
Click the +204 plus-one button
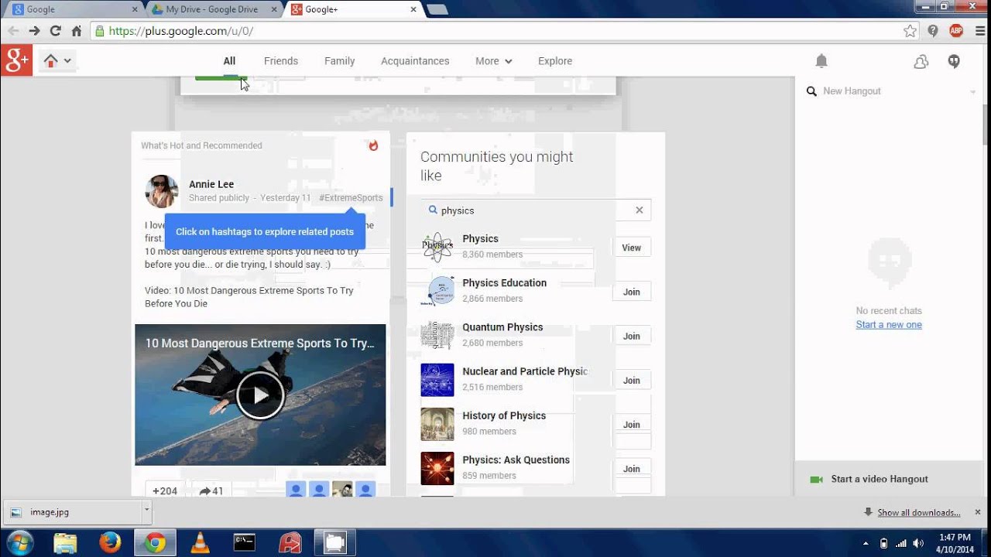click(165, 490)
